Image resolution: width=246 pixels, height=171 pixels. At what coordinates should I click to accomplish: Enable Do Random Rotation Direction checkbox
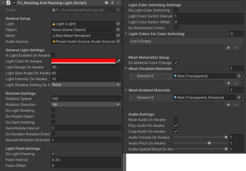click(53, 134)
